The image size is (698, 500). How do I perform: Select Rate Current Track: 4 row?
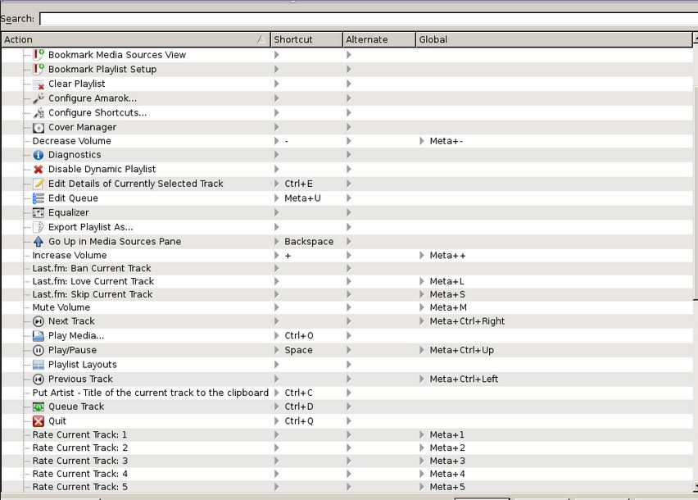pos(347,474)
